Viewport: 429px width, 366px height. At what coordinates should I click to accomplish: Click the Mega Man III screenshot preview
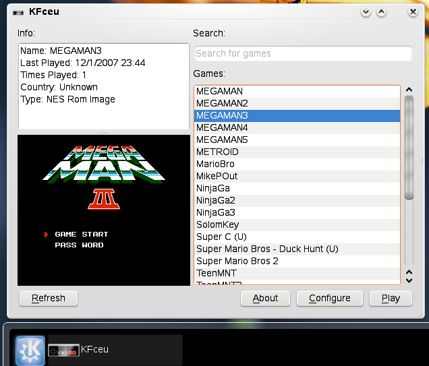104,210
